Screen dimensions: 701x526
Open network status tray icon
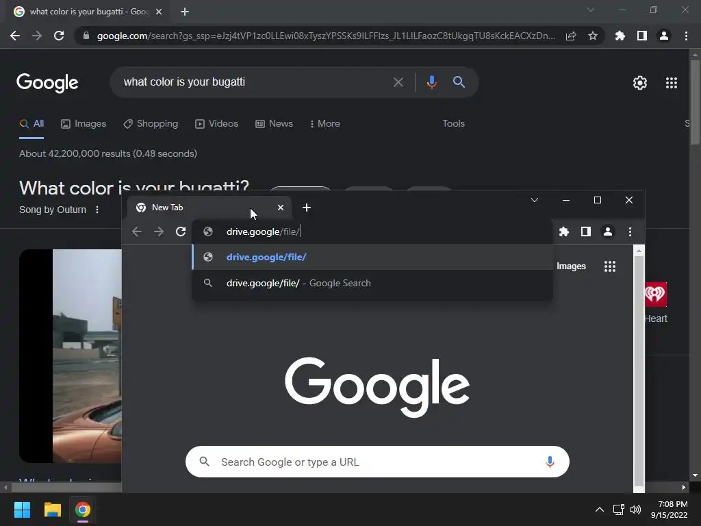[x=618, y=510]
